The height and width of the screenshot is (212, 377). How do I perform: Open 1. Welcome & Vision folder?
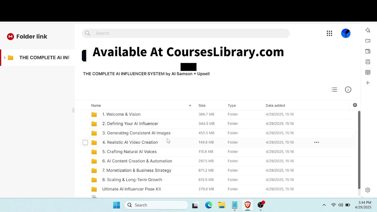click(121, 114)
